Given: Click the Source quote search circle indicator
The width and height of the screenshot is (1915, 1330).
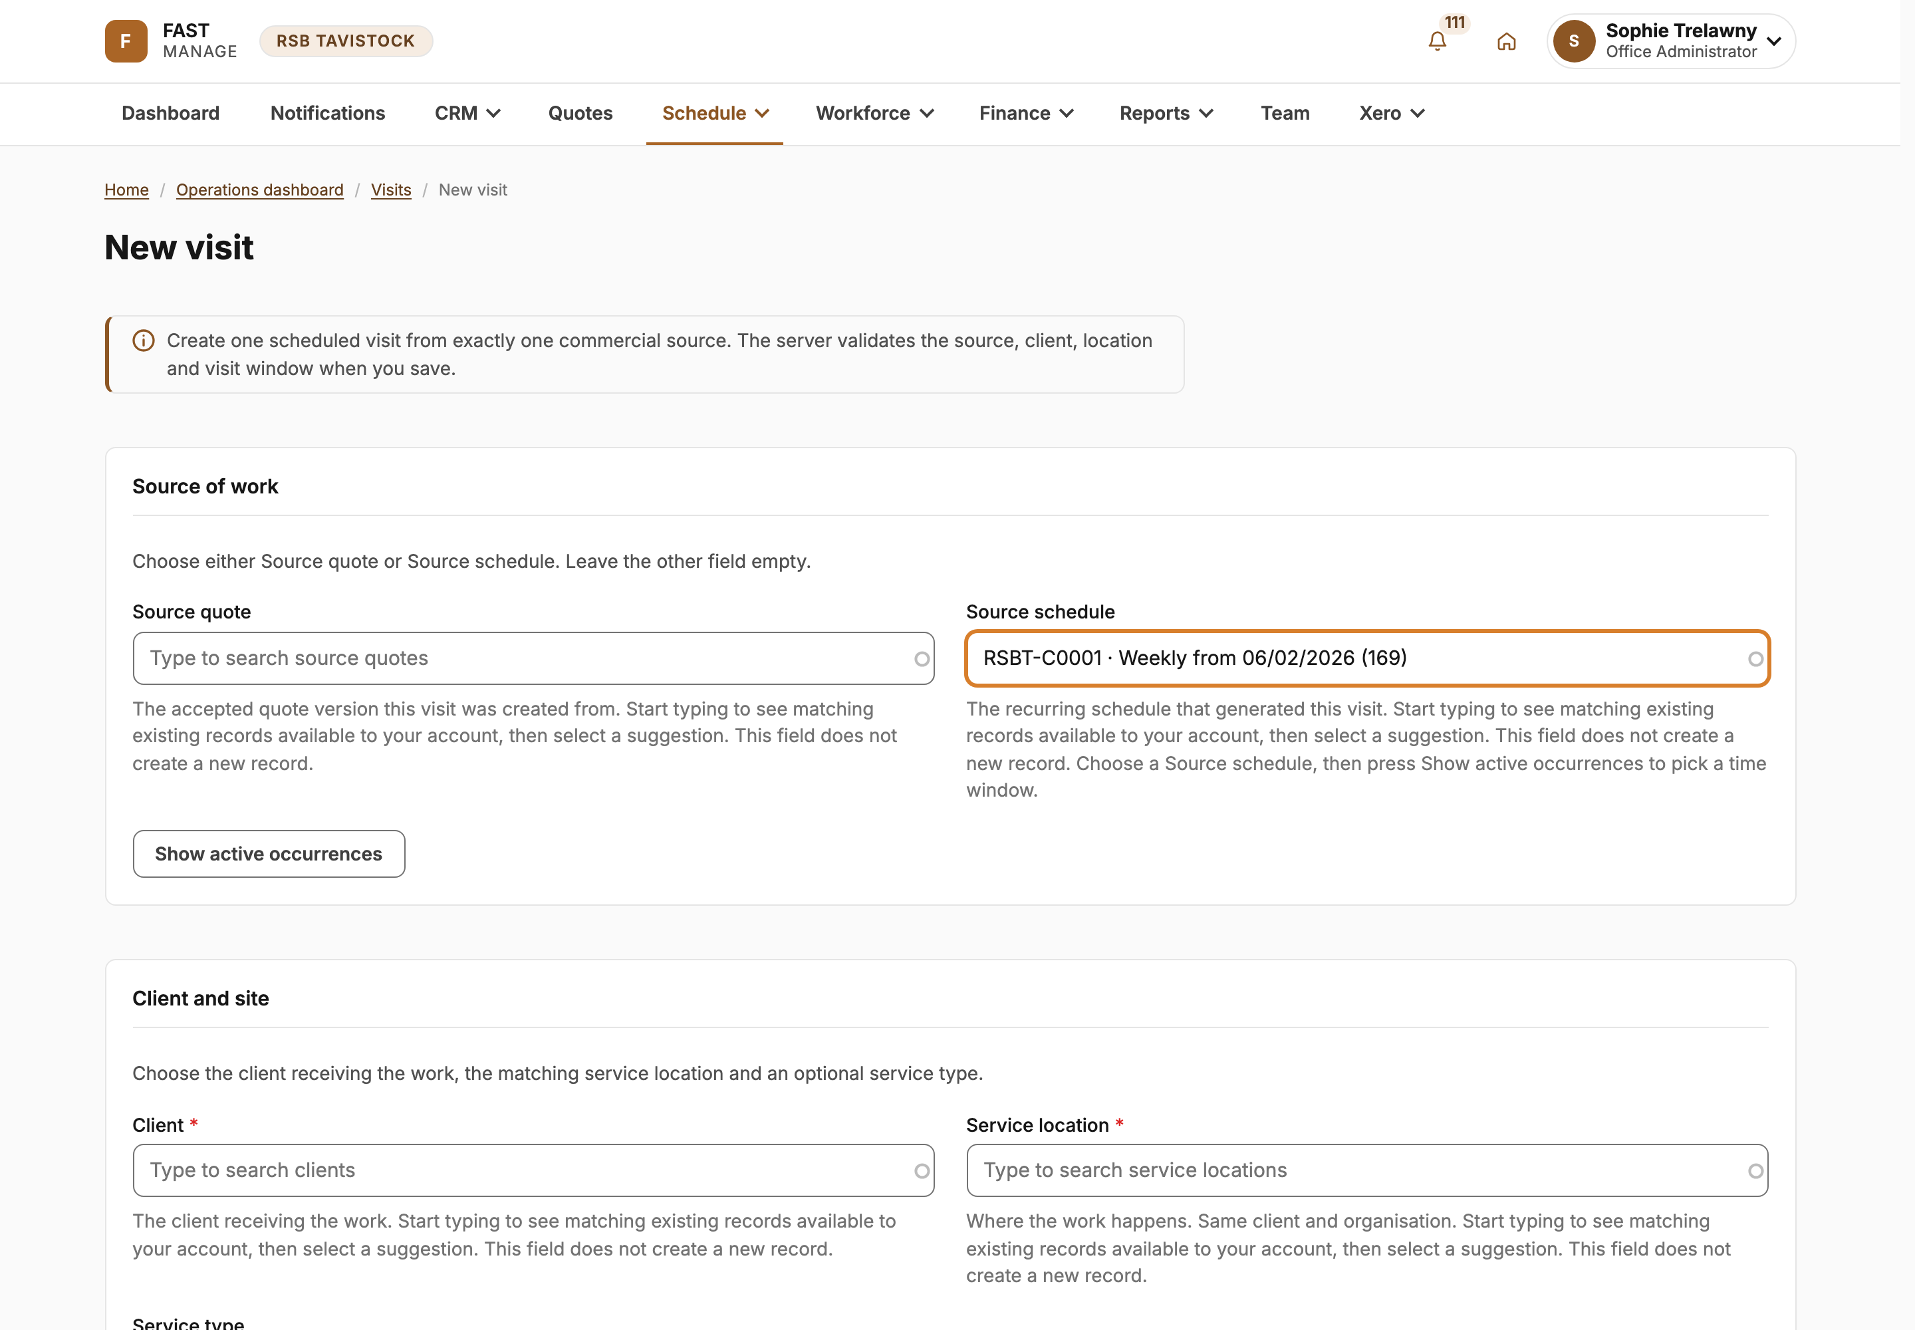Looking at the screenshot, I should [x=922, y=659].
